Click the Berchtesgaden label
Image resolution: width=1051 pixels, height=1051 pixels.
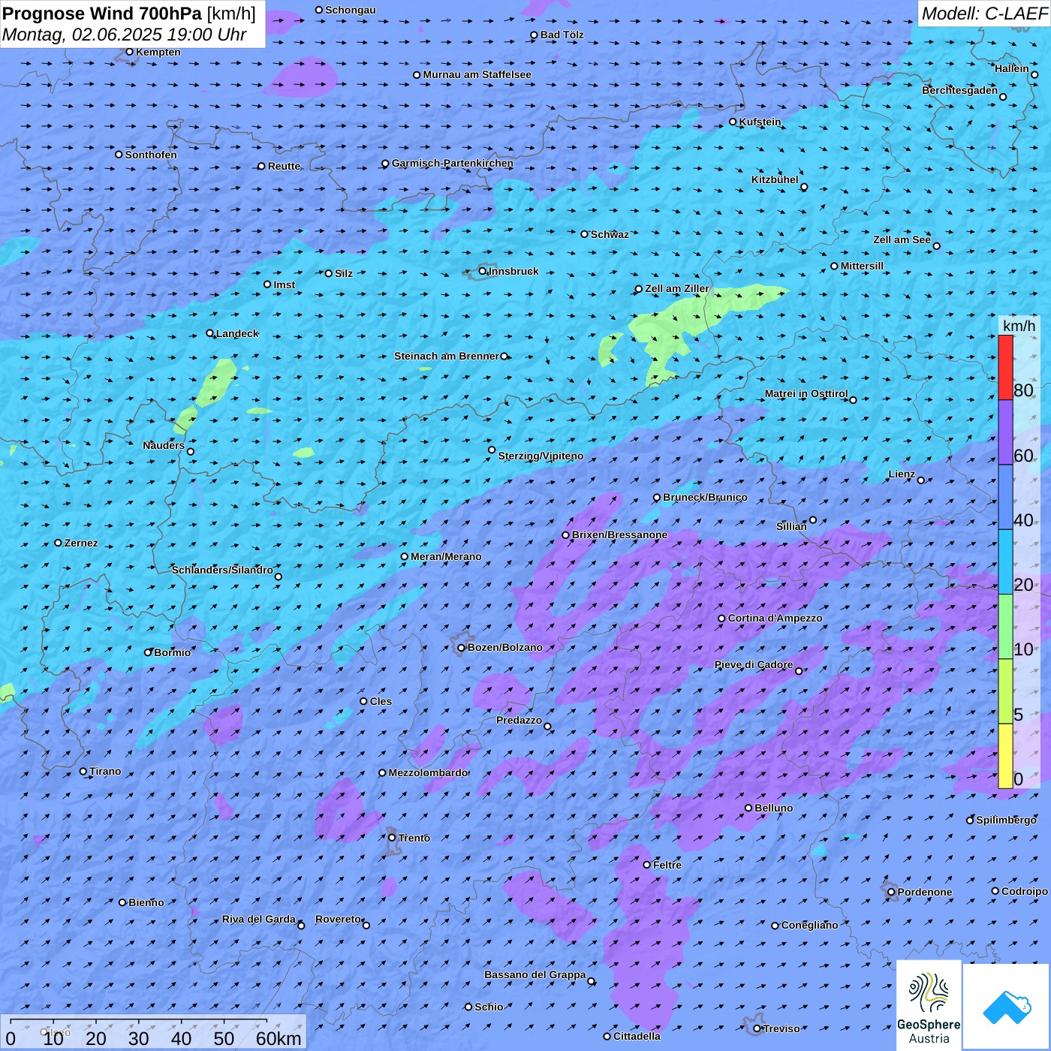960,90
